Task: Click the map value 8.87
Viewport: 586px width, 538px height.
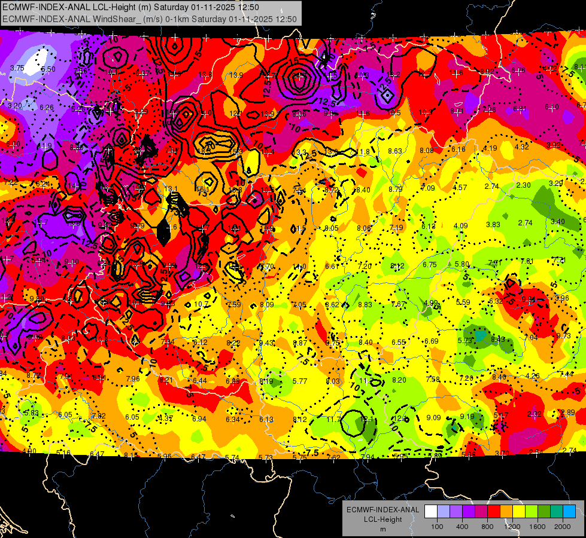Action: coord(300,343)
